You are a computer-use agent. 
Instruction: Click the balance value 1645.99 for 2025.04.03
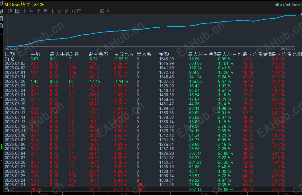[166, 63]
